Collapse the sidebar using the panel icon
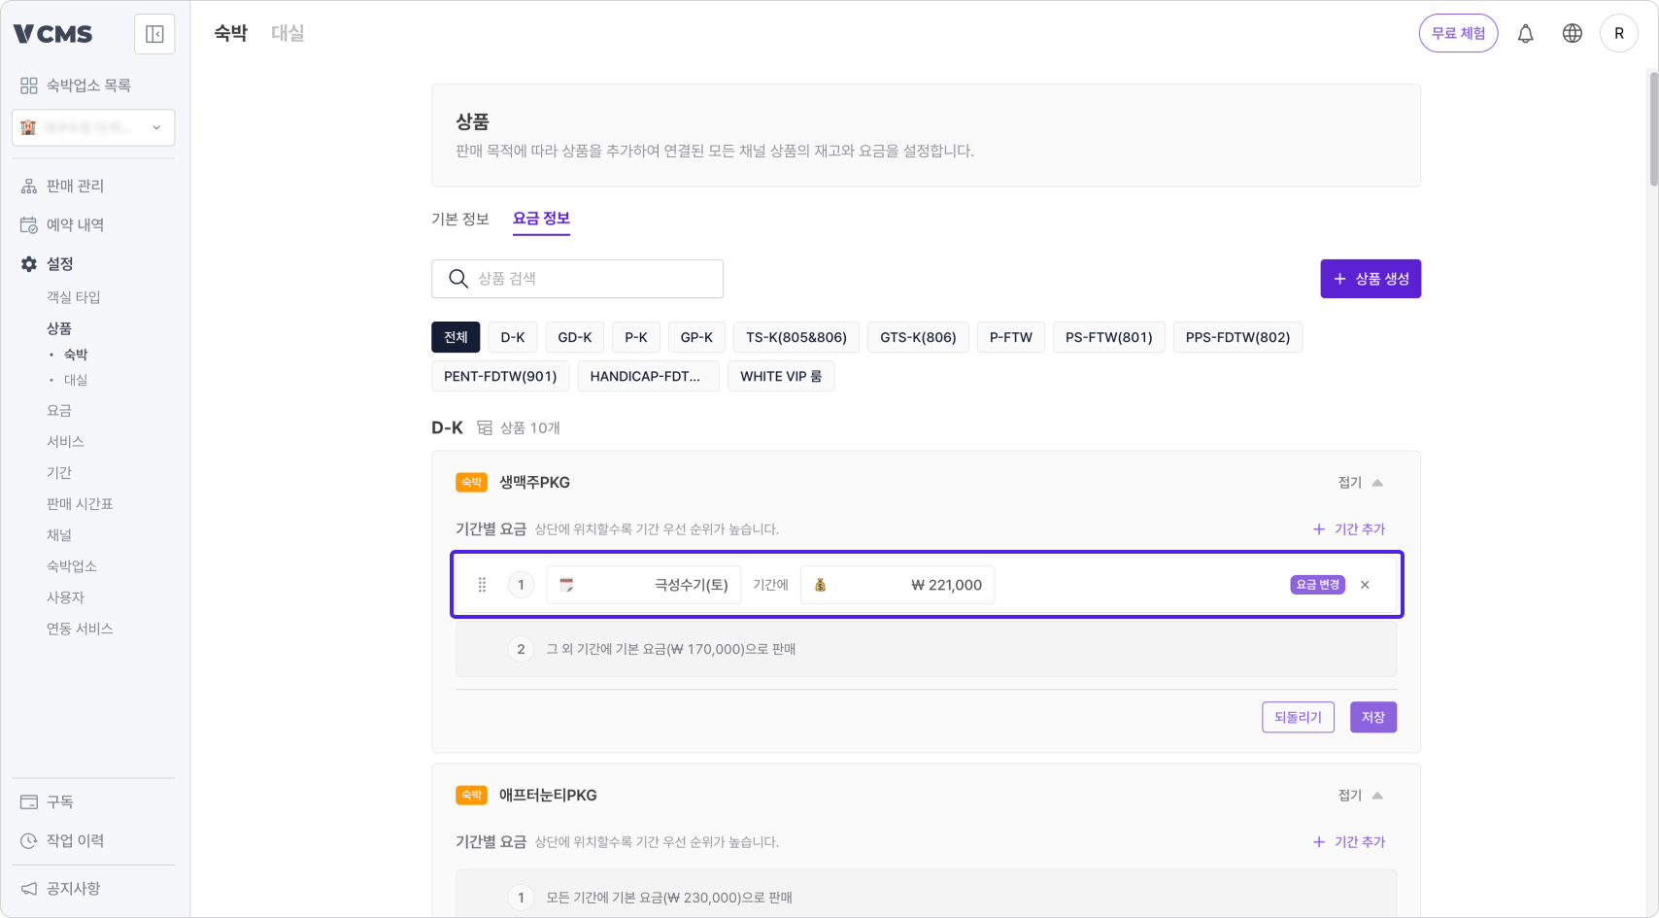 (x=154, y=34)
